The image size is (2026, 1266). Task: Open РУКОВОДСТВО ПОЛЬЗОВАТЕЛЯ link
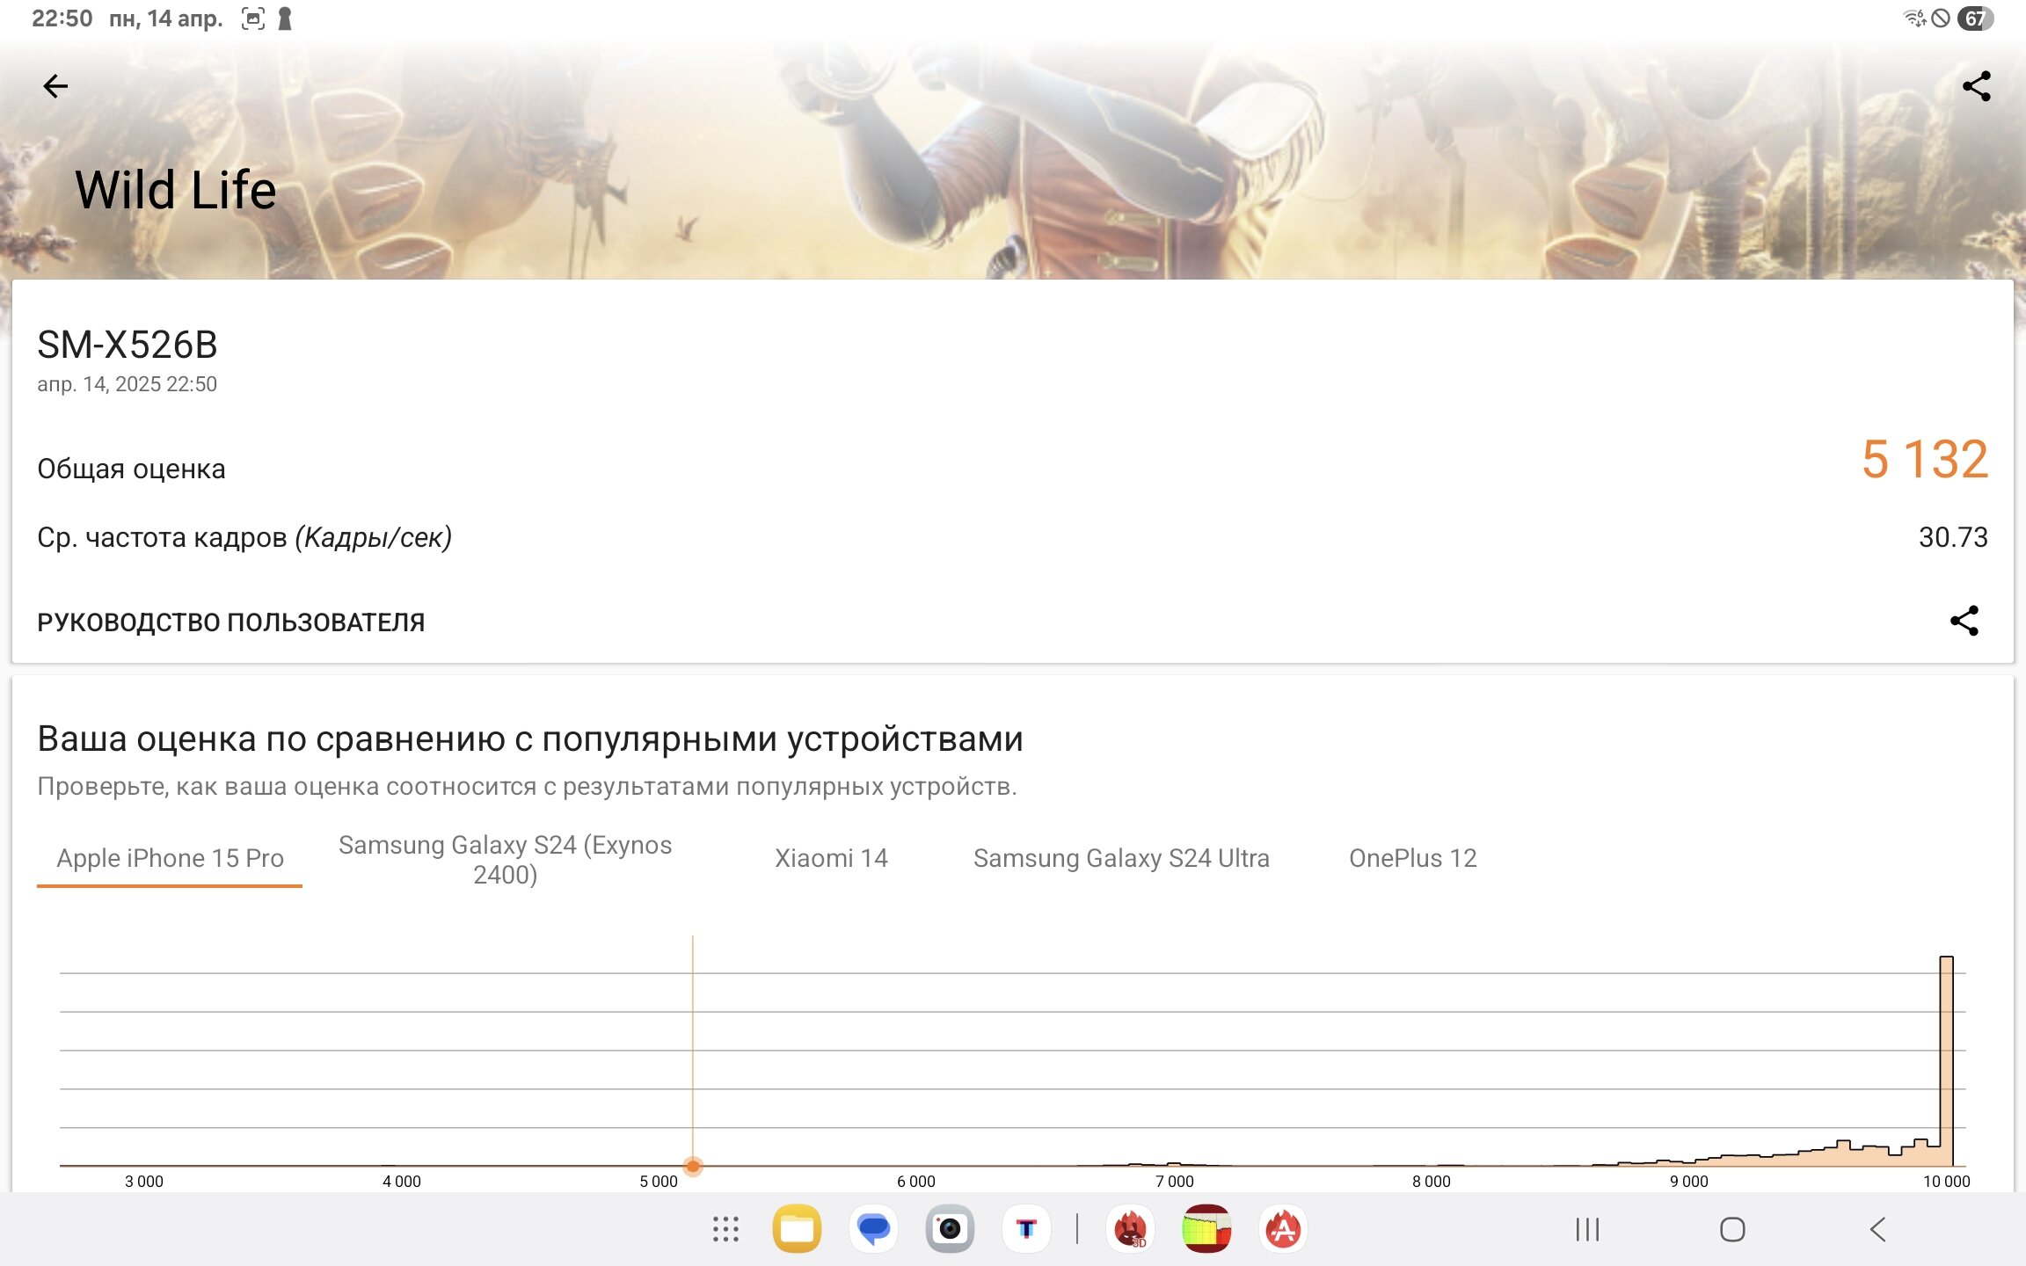pos(231,622)
